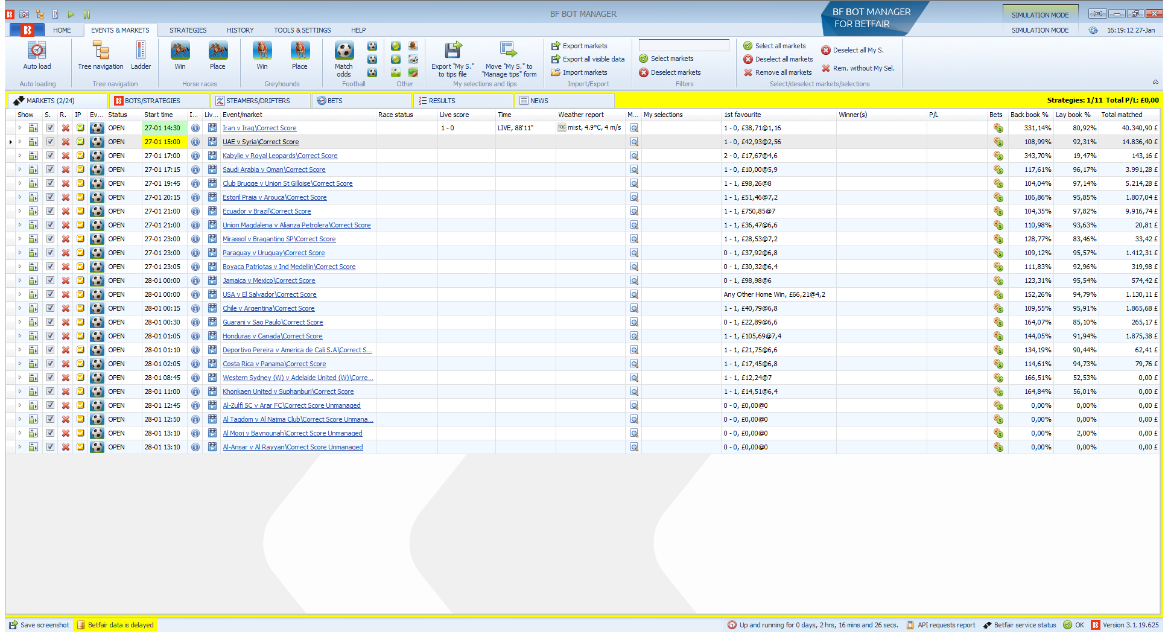Screen dimensions: 1168x637
Task: Expand the Boyaca Patriotas v Ind Medellin row
Action: click(19, 267)
